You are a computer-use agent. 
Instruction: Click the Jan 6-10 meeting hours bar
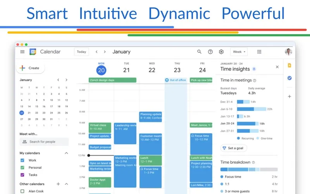pos(251,109)
